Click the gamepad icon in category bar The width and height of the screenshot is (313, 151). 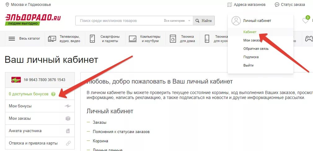(x=309, y=38)
